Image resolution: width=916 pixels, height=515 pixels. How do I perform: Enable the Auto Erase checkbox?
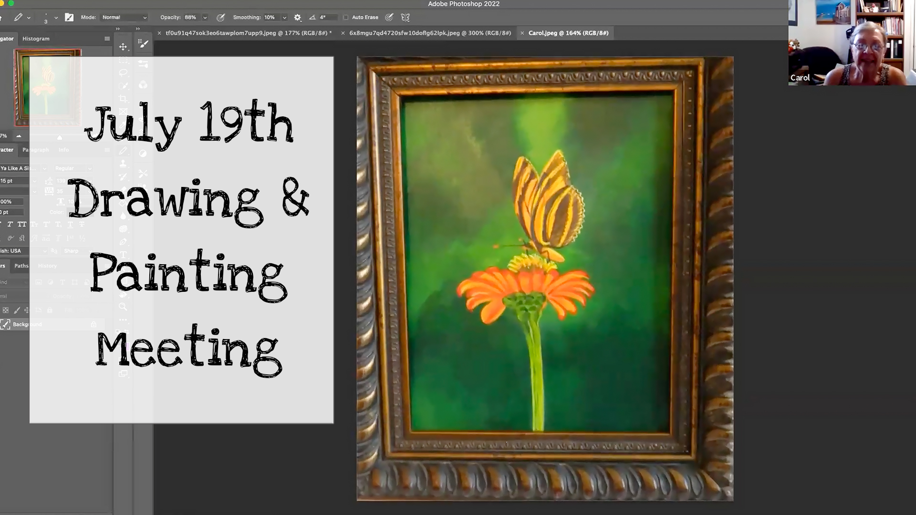coord(346,18)
